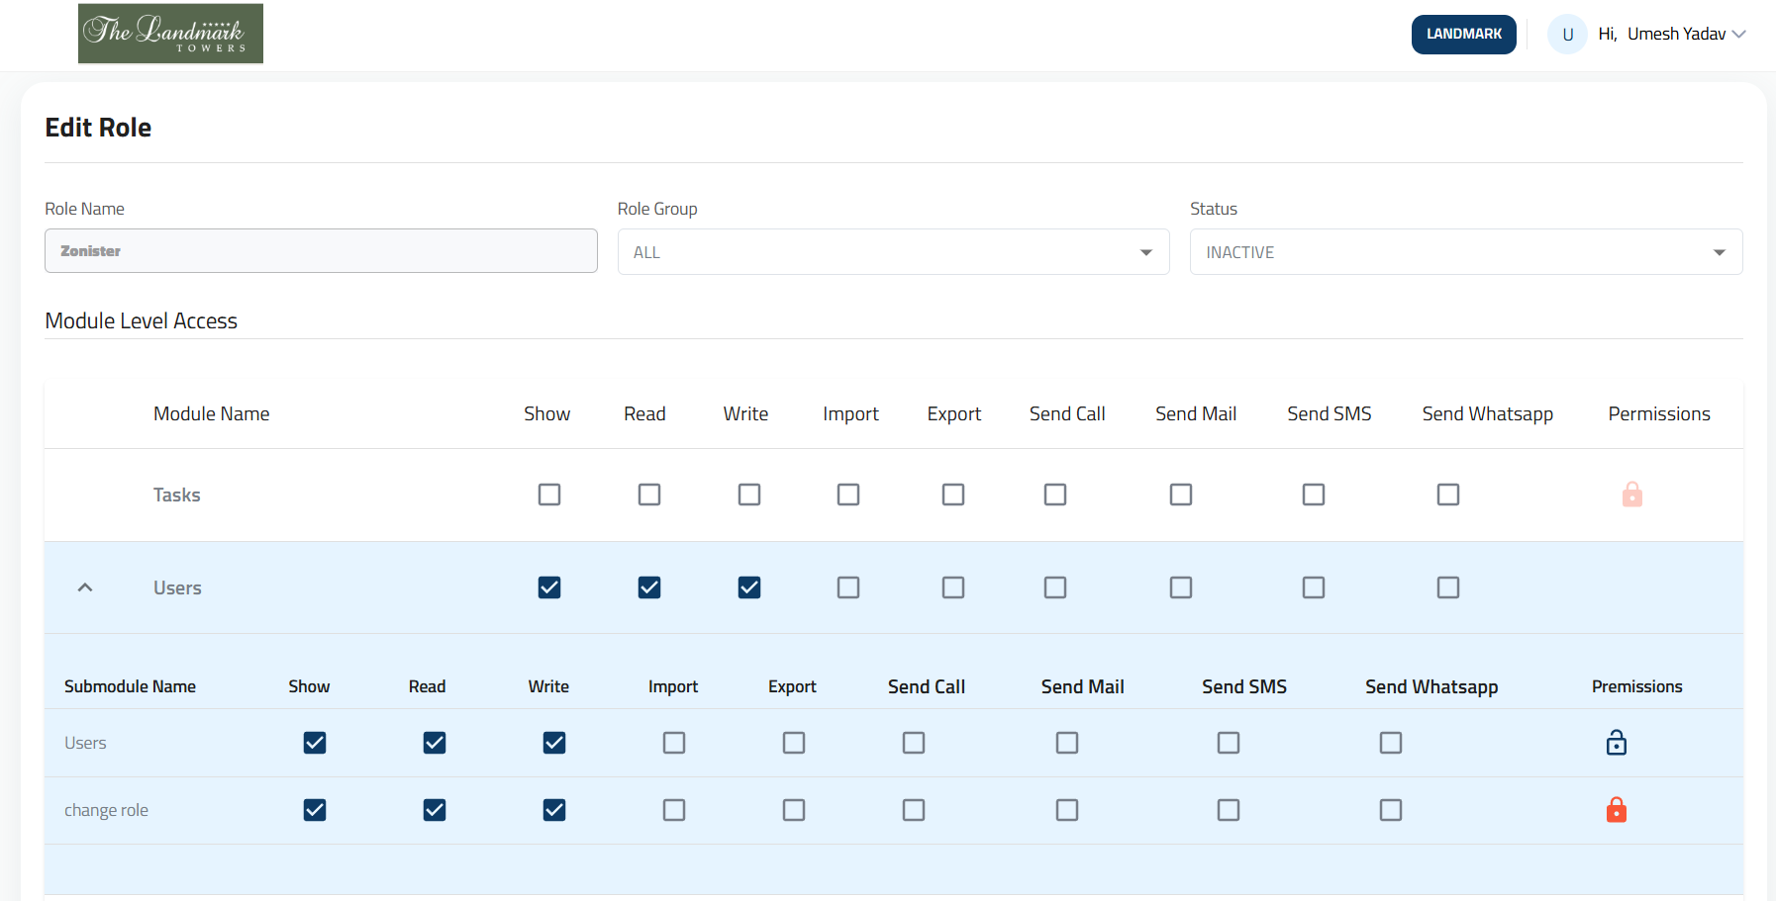Click the Users submodule permissions lock icon
Viewport: 1776px width, 901px height.
1617,743
